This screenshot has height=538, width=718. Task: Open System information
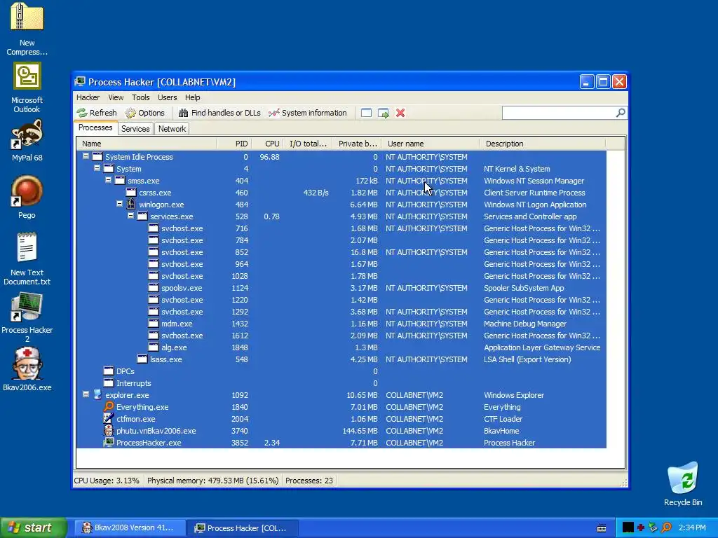tap(308, 113)
